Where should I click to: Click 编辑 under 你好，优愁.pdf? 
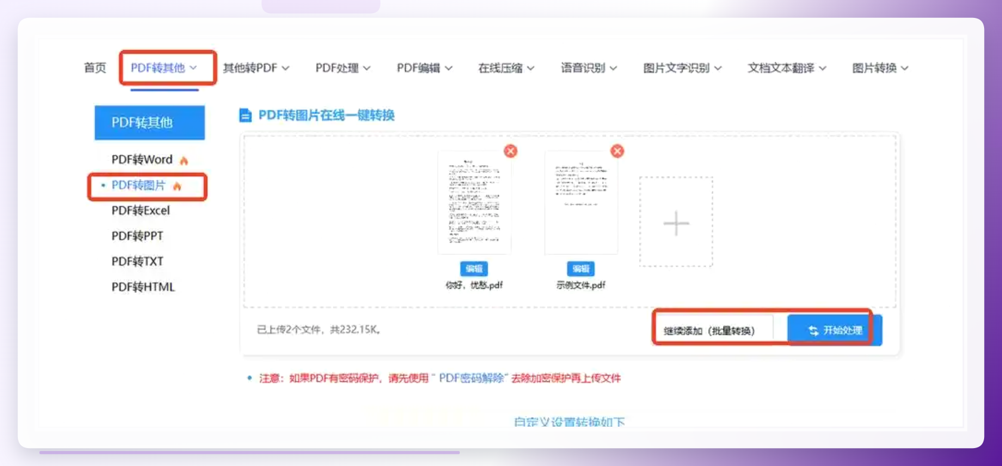click(474, 269)
